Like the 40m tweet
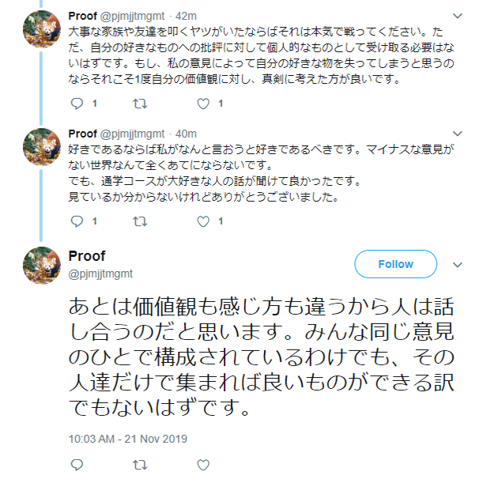 [203, 221]
